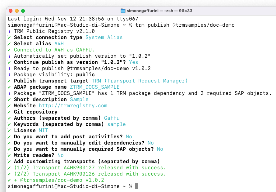Click the terminal cursor at the last prompt
Image resolution: width=276 pixels, height=192 pixels.
pyautogui.click(x=137, y=186)
